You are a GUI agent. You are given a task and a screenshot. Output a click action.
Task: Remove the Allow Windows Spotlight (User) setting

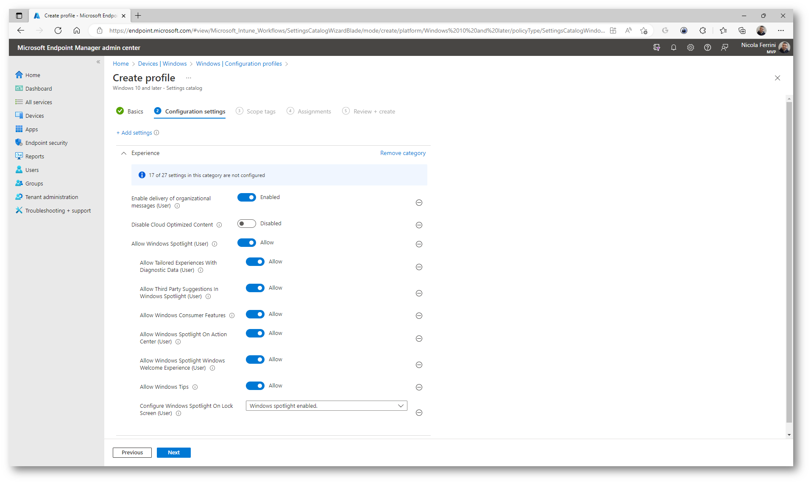(419, 244)
